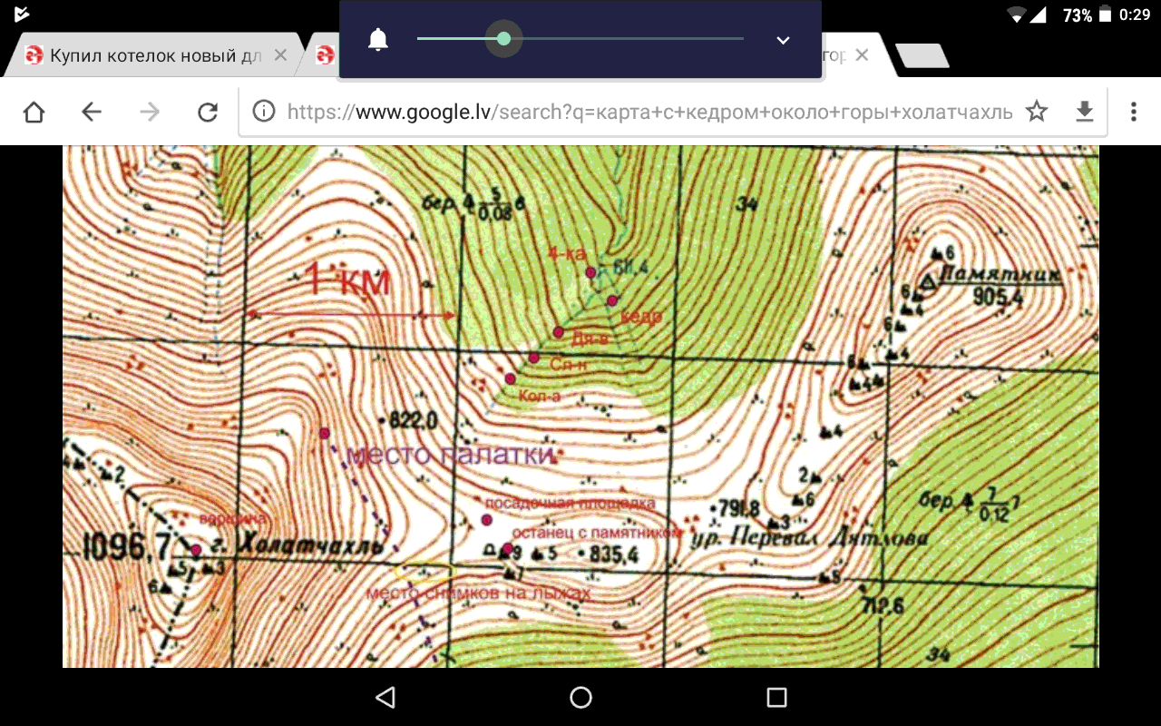Tap the clock showing 0:29
This screenshot has height=726, width=1161.
pyautogui.click(x=1134, y=15)
